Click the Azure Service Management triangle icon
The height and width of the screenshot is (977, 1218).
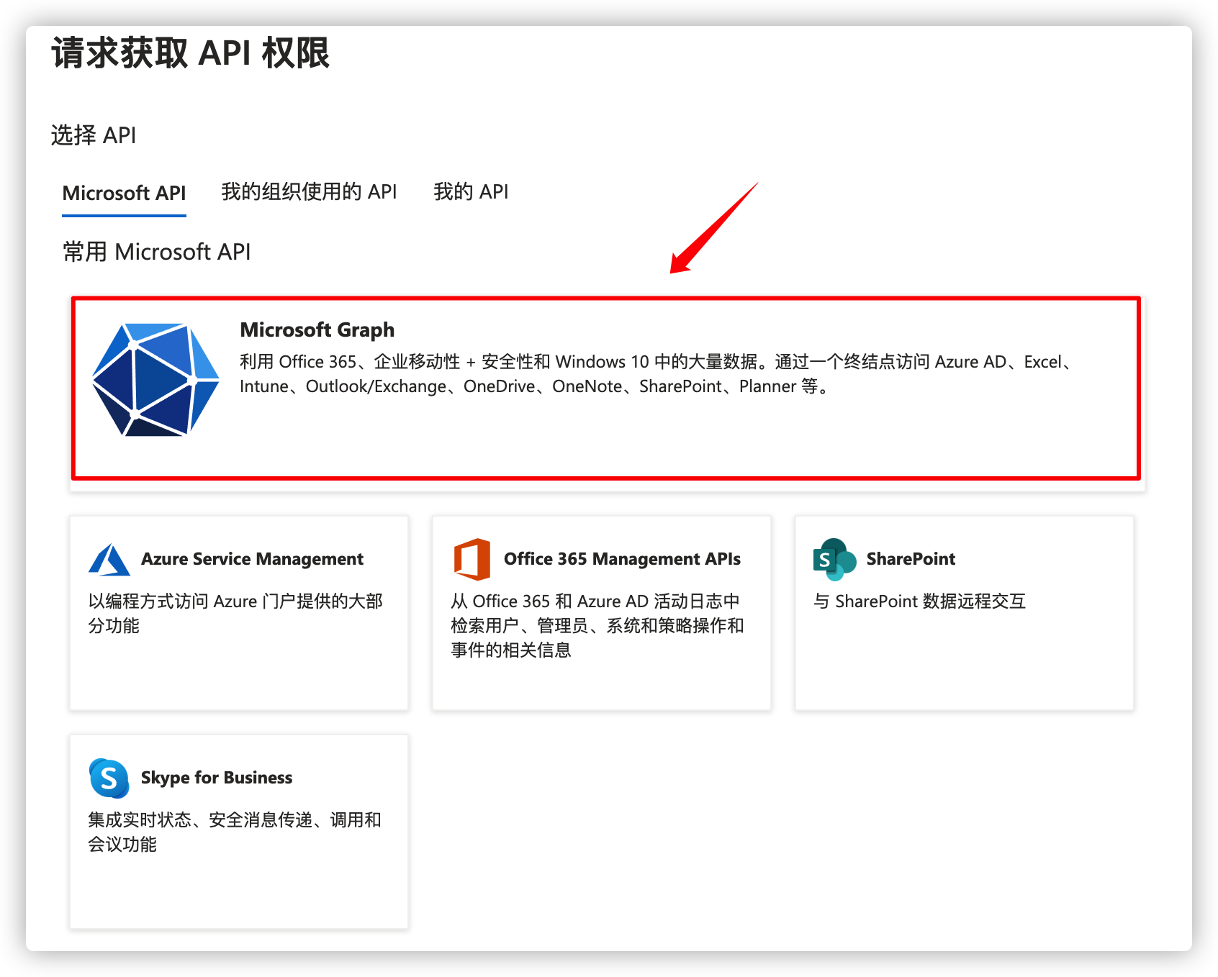[x=109, y=559]
